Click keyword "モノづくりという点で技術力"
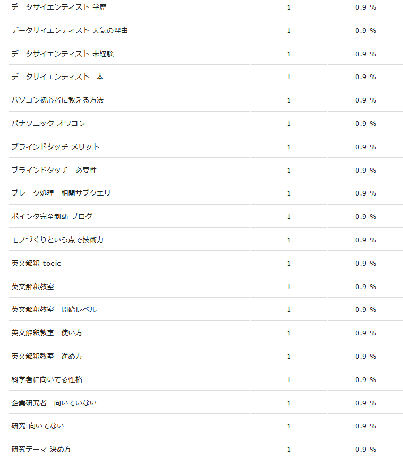The height and width of the screenshot is (457, 403). coord(57,240)
